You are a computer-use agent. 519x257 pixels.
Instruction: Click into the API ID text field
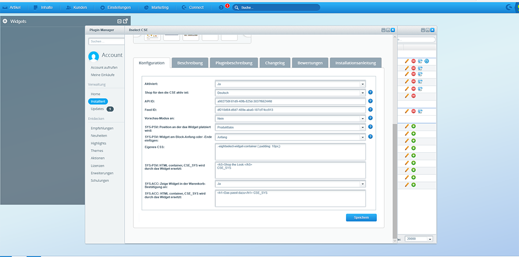290,101
